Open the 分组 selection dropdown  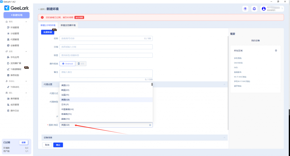[x=106, y=47]
